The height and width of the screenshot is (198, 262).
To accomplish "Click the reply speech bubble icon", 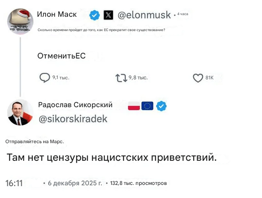I will (x=45, y=78).
